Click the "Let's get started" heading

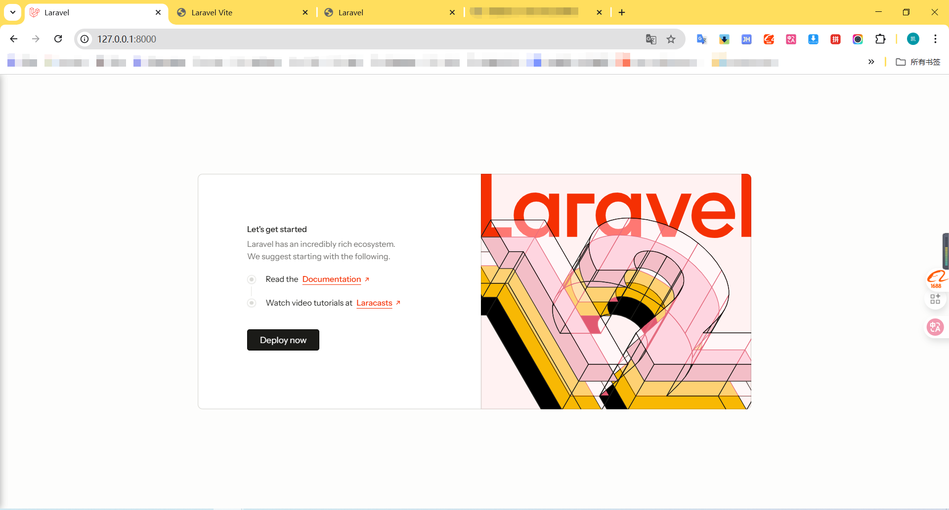click(277, 229)
